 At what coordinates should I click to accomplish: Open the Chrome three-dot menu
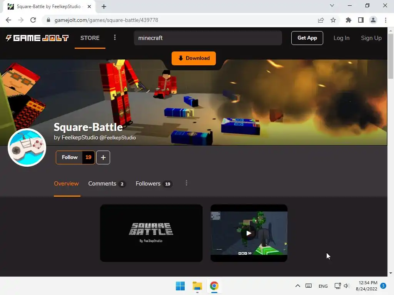(386, 20)
